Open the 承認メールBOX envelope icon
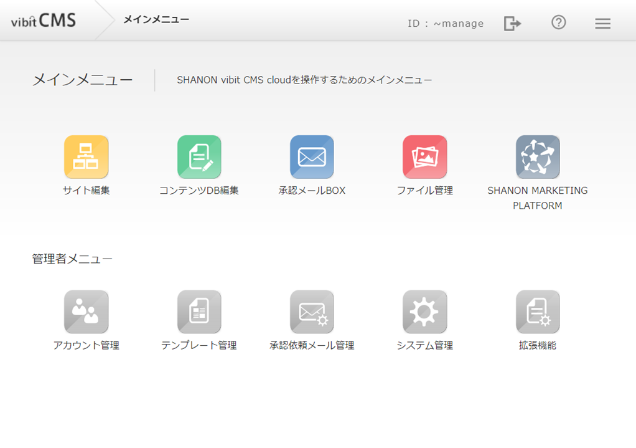This screenshot has height=448, width=636. (x=311, y=156)
